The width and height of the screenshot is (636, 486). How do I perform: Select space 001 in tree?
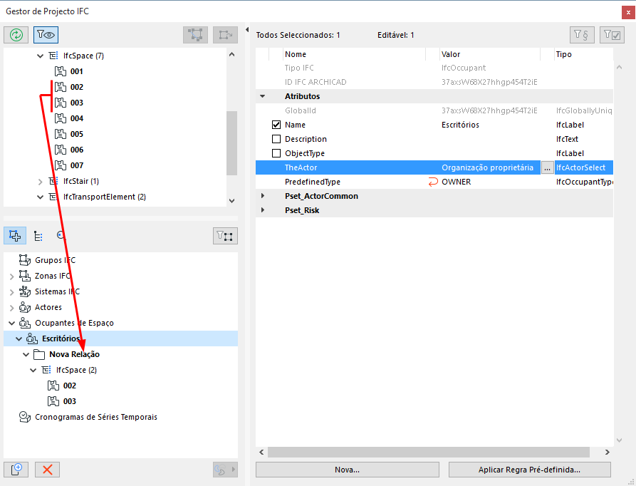(x=77, y=71)
